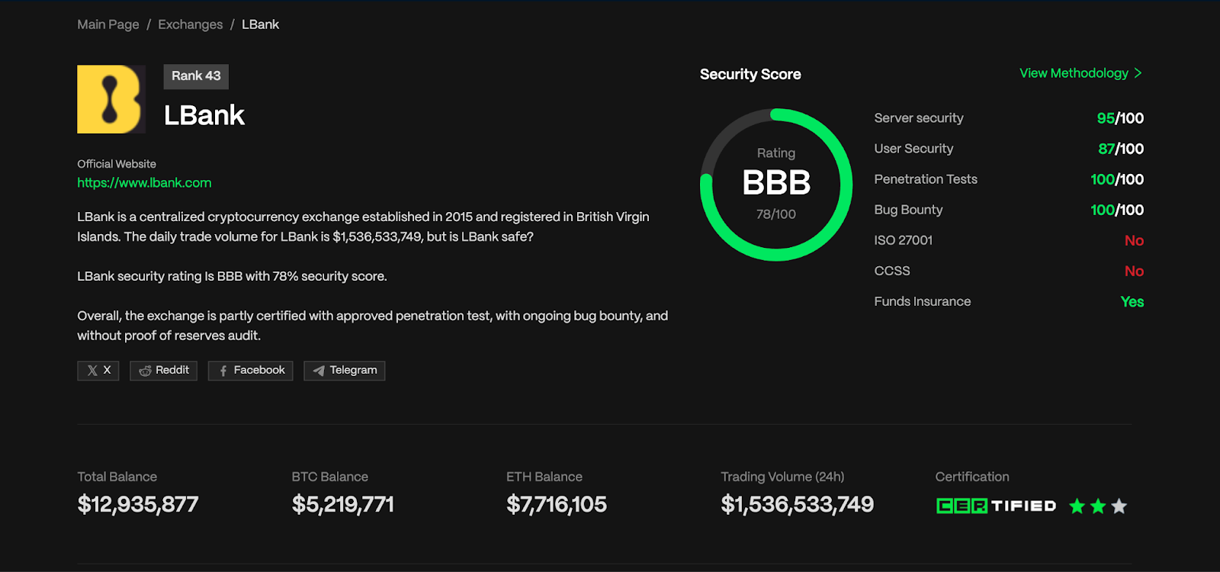Open the Reddit social link

[164, 371]
